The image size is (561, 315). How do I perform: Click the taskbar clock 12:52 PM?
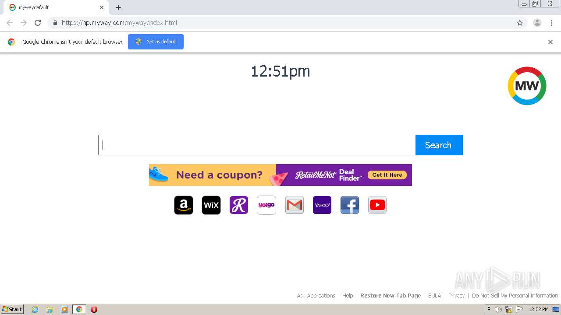point(539,309)
